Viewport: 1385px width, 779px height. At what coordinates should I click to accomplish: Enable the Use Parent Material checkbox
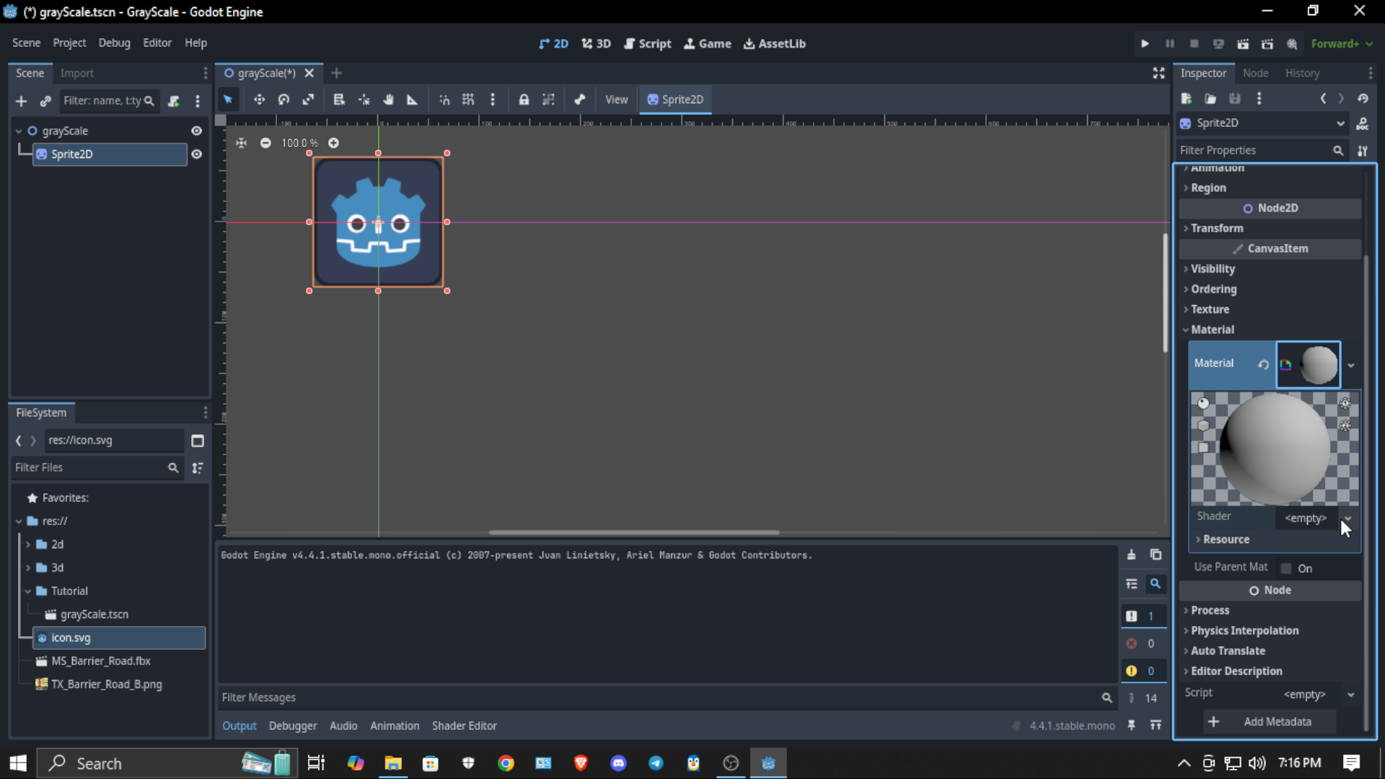1286,568
